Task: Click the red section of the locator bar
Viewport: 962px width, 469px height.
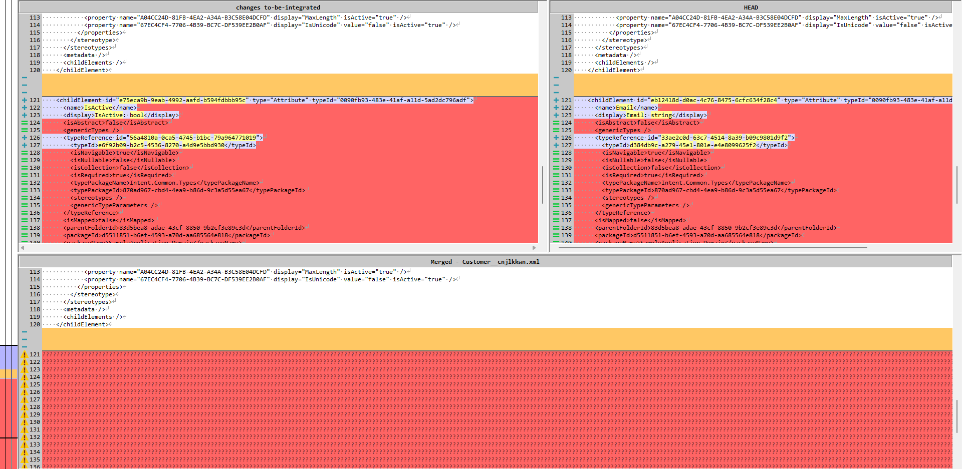Action: [9, 423]
